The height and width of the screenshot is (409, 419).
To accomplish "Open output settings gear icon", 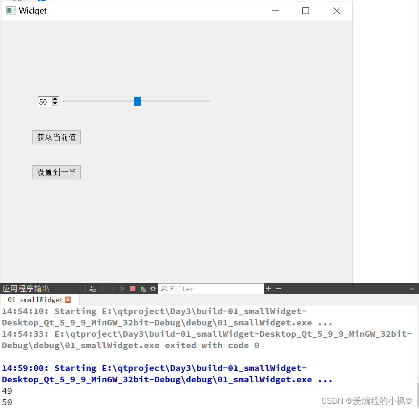I will click(x=153, y=289).
